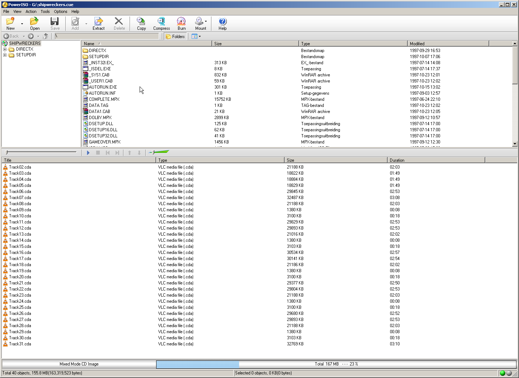Go Back in the navigation bar
This screenshot has height=378, width=519.
[11, 36]
